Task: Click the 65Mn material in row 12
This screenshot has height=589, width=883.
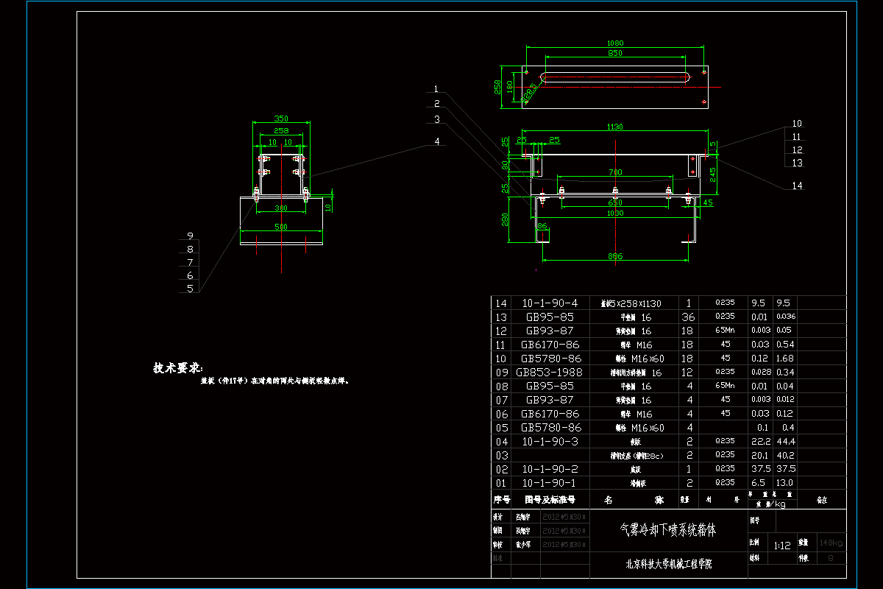Action: point(724,330)
